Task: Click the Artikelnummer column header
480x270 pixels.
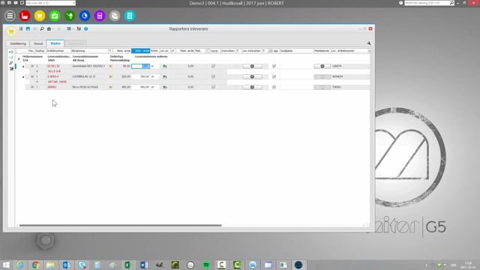Action: point(58,51)
